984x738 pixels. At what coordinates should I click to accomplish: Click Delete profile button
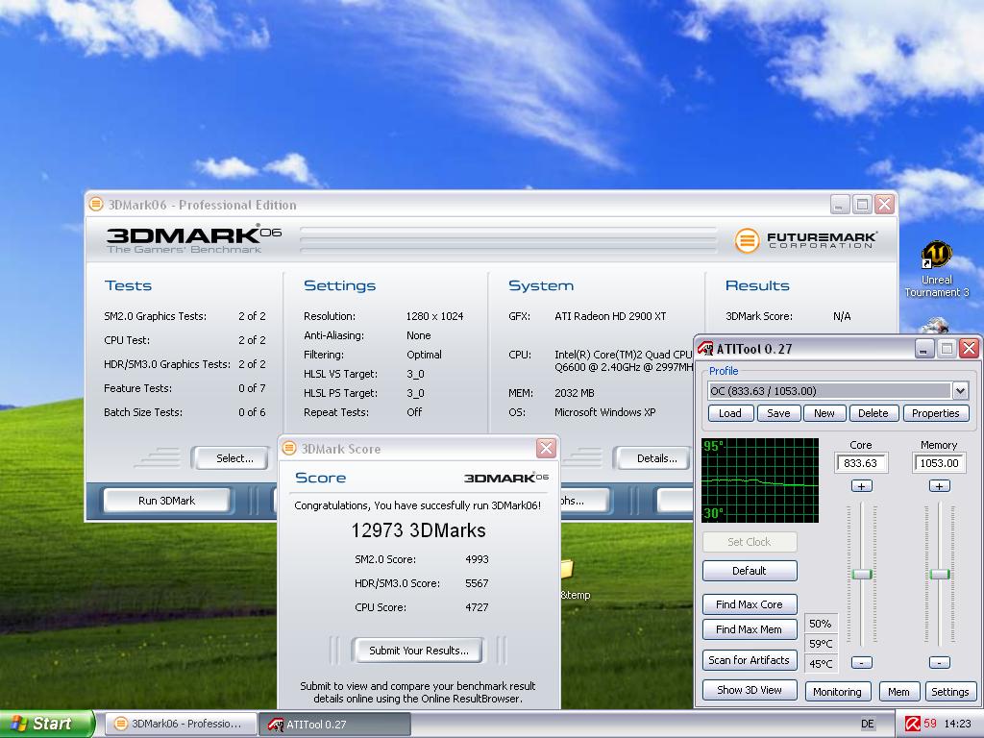[873, 413]
